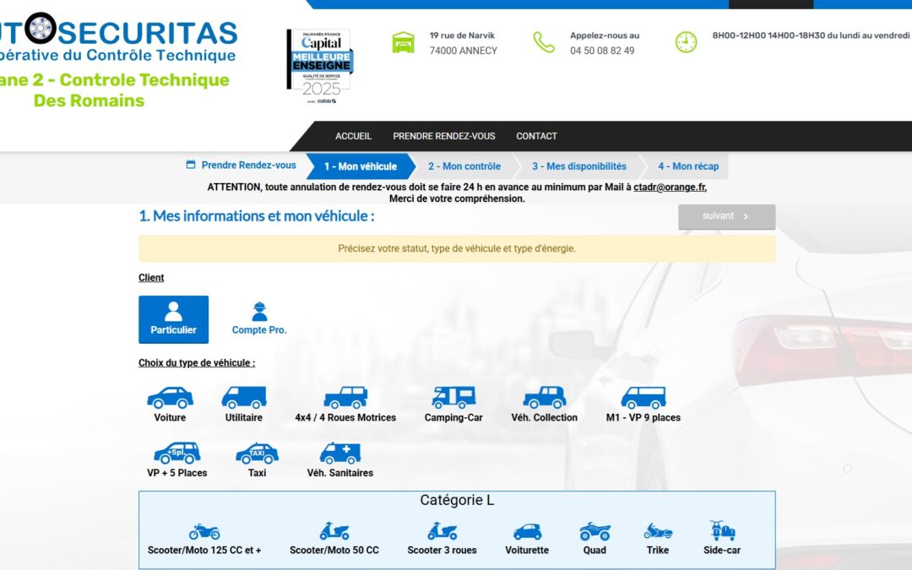912x570 pixels.
Task: Choose the M1 - VP 9 places icon
Action: pos(643,398)
